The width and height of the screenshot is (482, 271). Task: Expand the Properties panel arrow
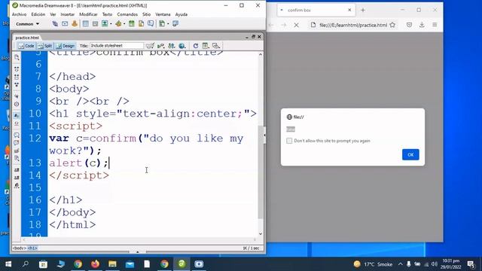(x=137, y=252)
